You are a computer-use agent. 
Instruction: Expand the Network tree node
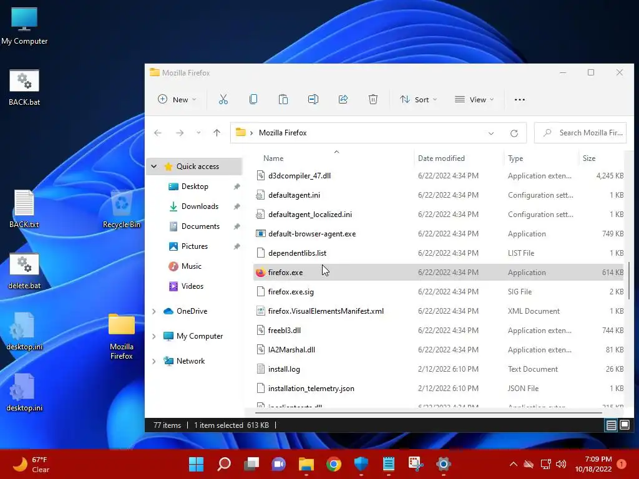154,361
